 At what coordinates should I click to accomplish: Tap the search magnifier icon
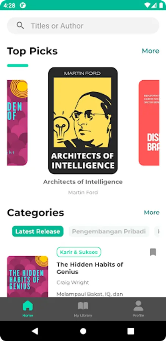click(20, 25)
